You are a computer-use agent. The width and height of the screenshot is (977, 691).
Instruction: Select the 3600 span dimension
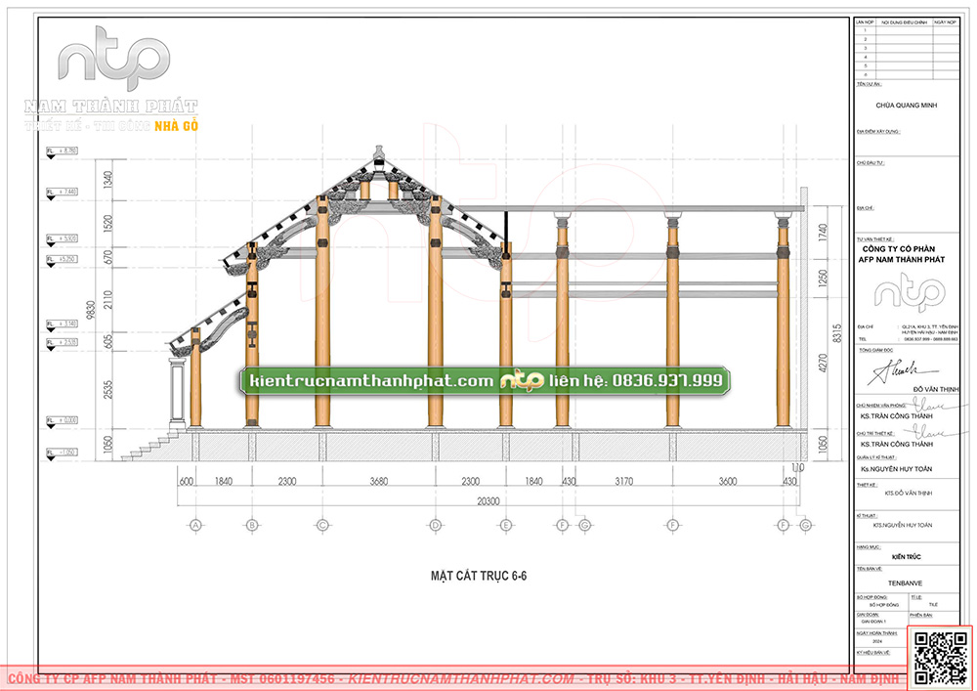(x=727, y=481)
